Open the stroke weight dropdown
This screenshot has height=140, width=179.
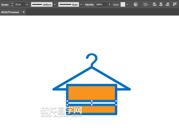tap(27, 5)
